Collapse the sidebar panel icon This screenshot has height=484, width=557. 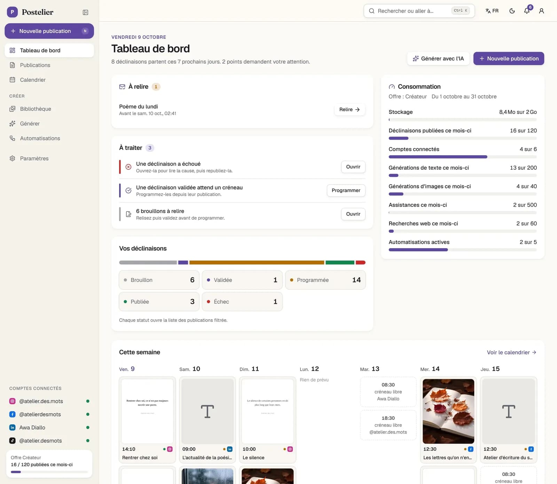85,12
